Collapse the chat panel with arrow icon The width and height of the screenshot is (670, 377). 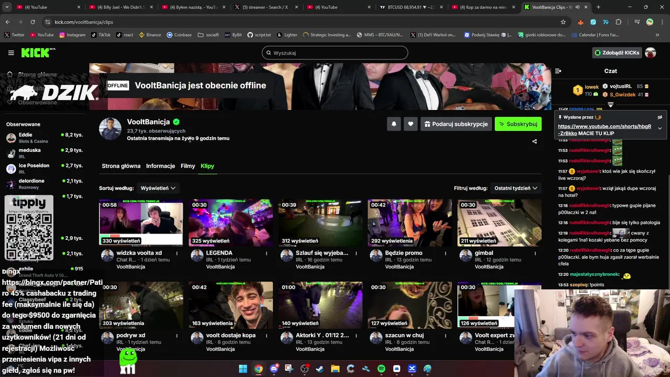point(558,71)
